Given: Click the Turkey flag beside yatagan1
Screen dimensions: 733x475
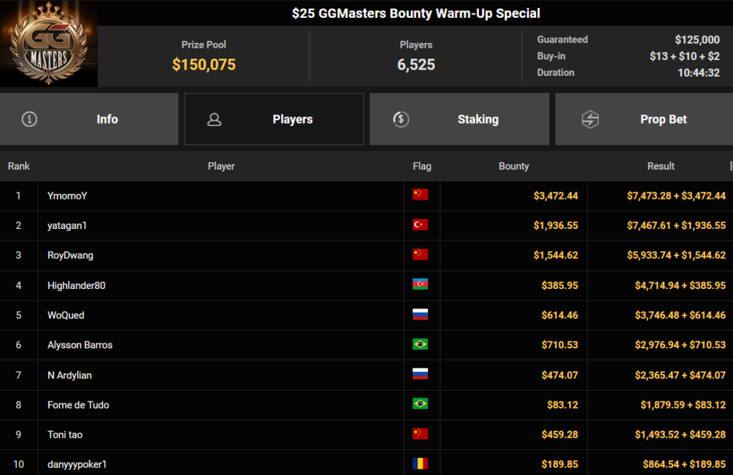Looking at the screenshot, I should pos(420,225).
